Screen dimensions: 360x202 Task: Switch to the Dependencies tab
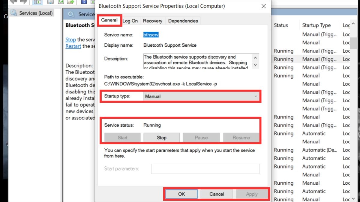(x=183, y=21)
